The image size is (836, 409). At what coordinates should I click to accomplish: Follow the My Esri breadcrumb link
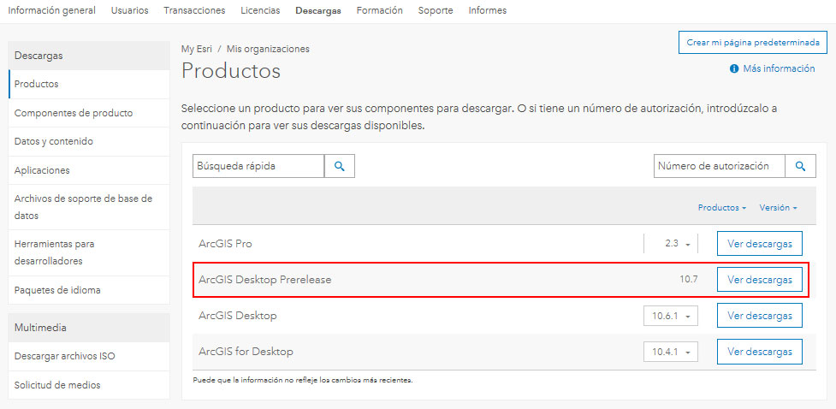pyautogui.click(x=196, y=49)
